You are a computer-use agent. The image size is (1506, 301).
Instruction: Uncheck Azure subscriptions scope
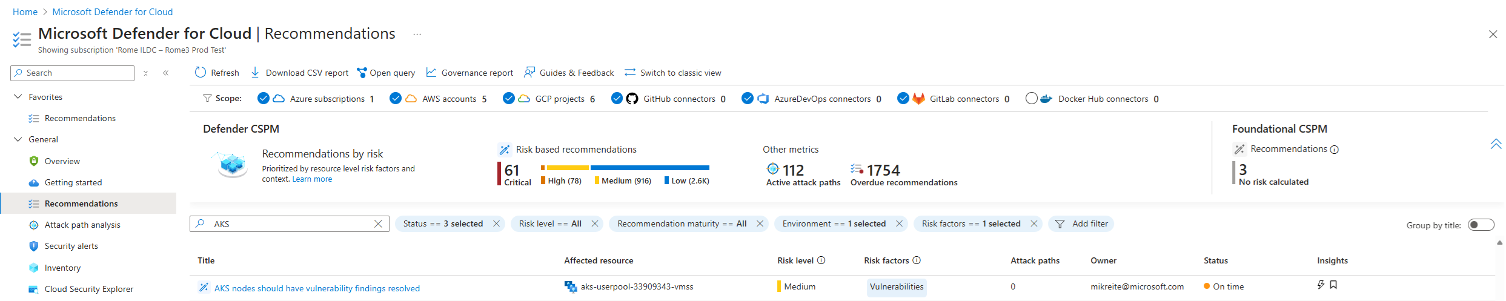[264, 98]
